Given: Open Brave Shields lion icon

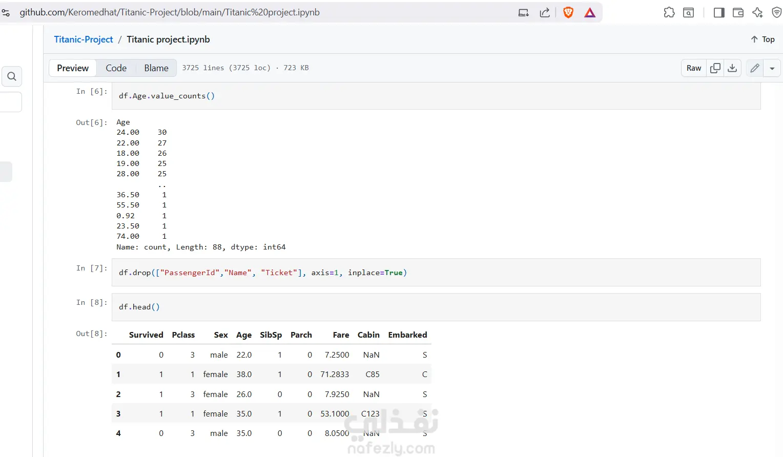Looking at the screenshot, I should coord(568,13).
